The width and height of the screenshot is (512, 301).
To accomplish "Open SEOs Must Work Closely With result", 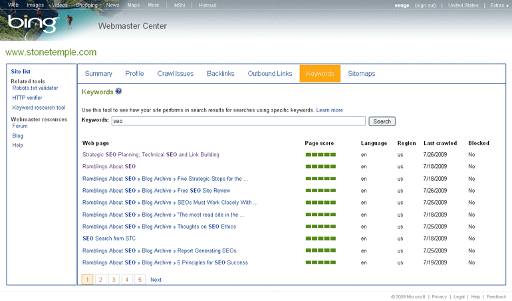I will coord(170,203).
